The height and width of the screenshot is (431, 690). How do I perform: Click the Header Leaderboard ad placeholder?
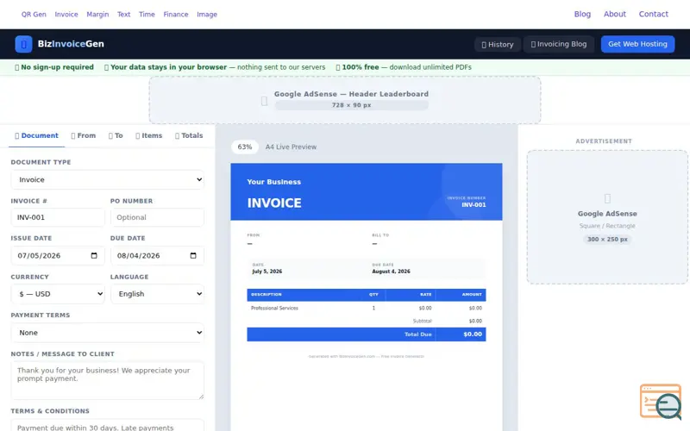coord(345,100)
